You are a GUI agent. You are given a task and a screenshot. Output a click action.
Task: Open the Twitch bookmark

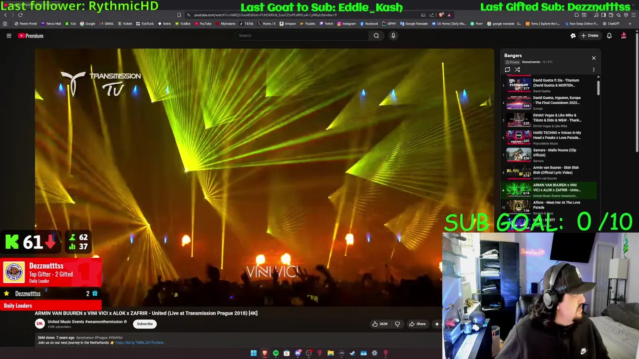point(326,23)
